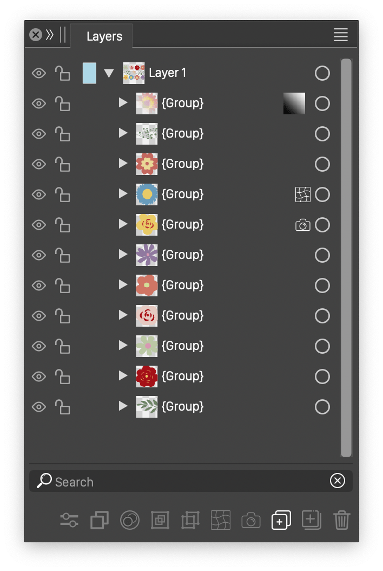383x571 pixels.
Task: Hide the Layer 1 layer
Action: [x=38, y=73]
